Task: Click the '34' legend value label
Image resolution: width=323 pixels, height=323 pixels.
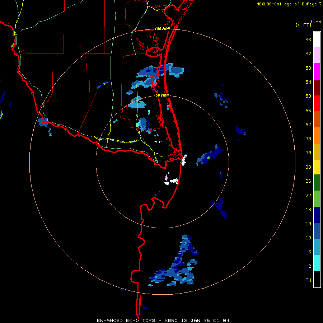Action: pos(308,153)
